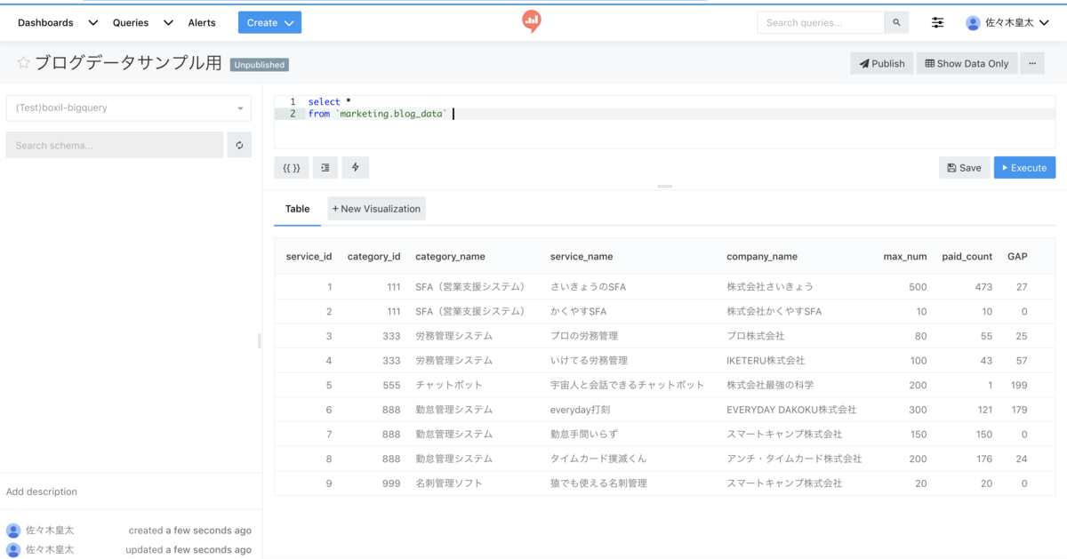The image size is (1067, 559).
Task: Click the Redash logo icon
Action: coord(532,21)
